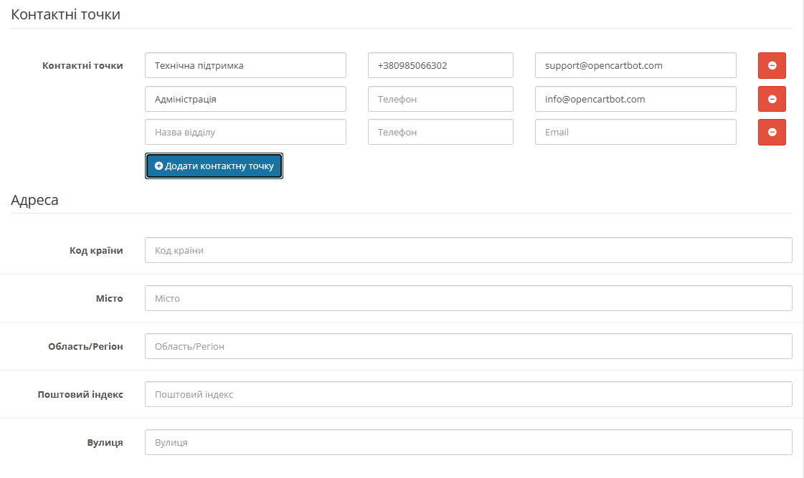Image resolution: width=804 pixels, height=478 pixels.
Task: Click the phone field with +380985066302
Action: tap(440, 65)
